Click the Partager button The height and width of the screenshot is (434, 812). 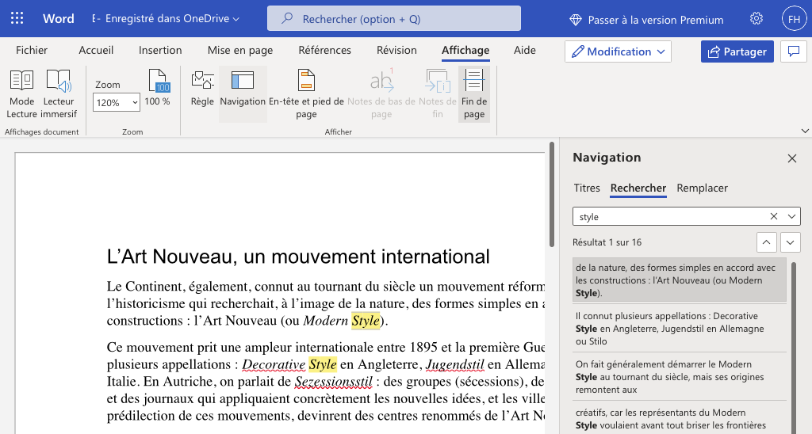point(737,51)
